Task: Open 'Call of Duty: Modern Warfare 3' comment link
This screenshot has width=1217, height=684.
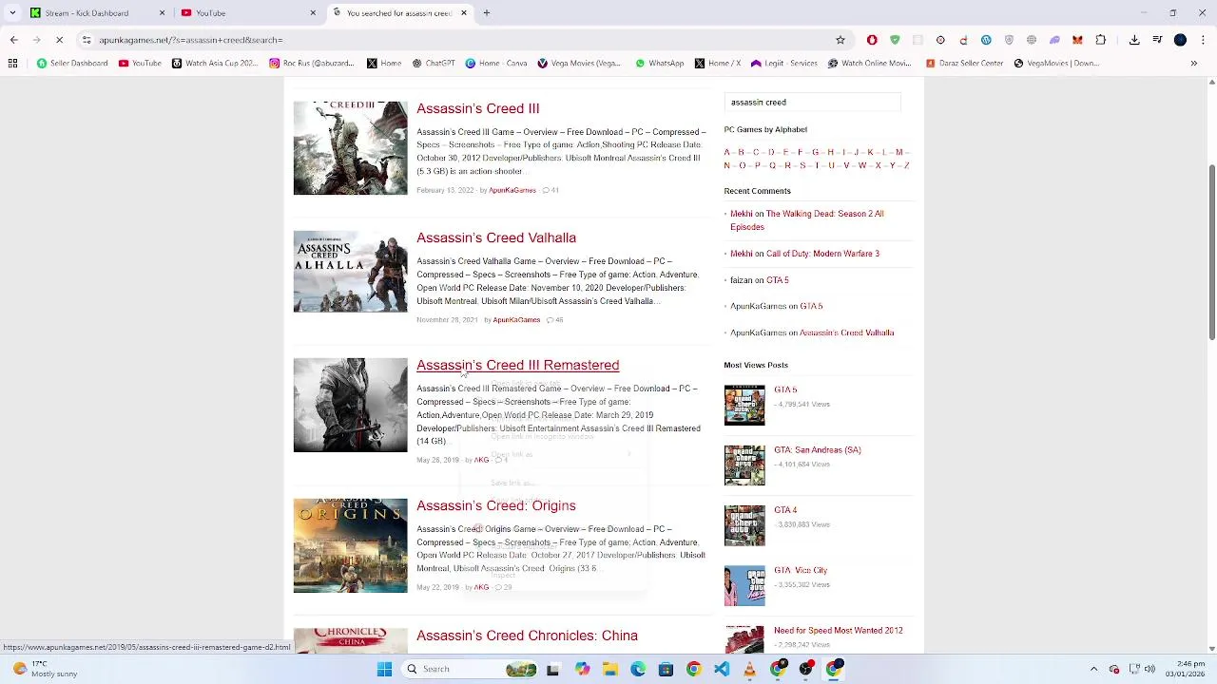Action: (x=822, y=254)
